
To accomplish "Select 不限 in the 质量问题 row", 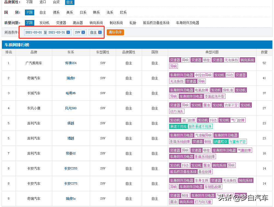I will click(x=29, y=23).
